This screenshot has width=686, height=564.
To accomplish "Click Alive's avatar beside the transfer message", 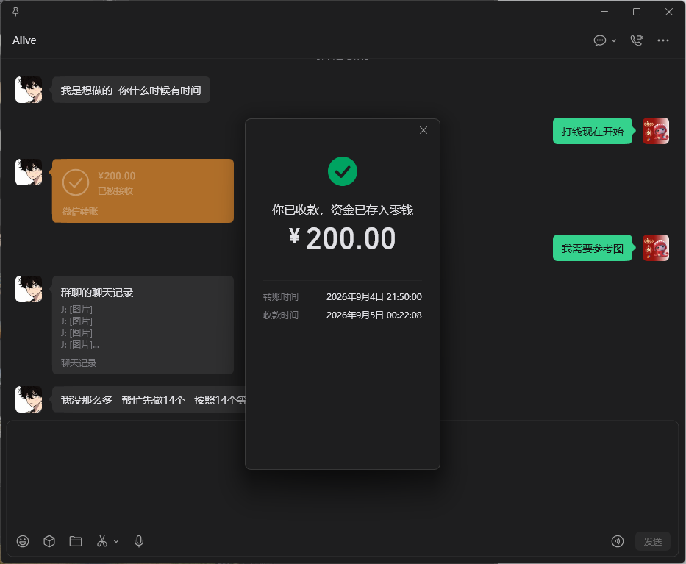I will click(29, 172).
